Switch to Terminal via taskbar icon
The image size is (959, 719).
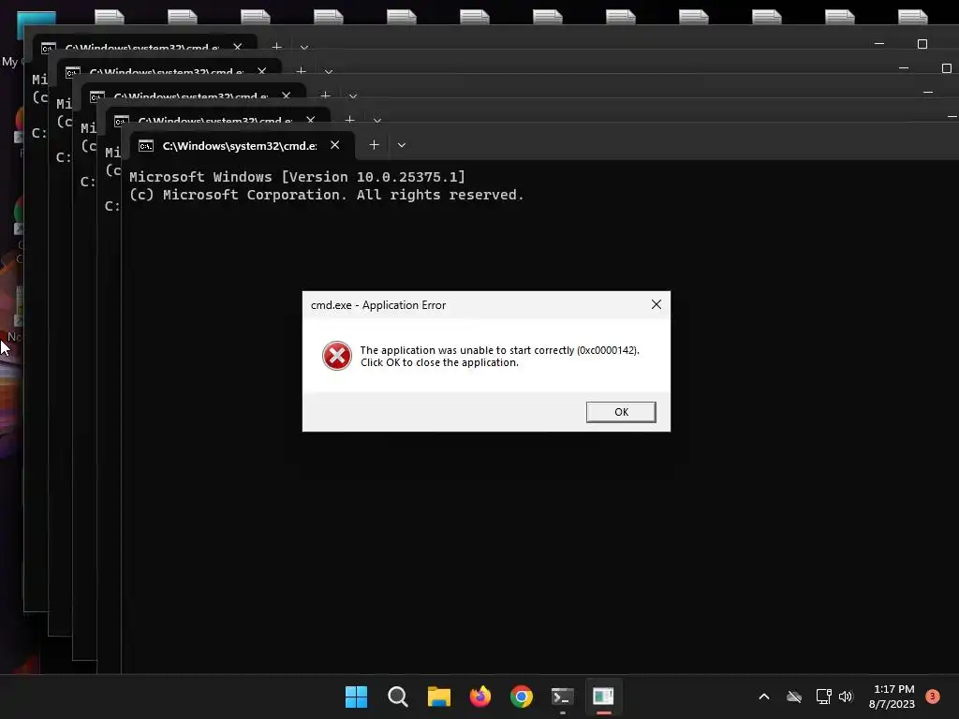coord(562,697)
